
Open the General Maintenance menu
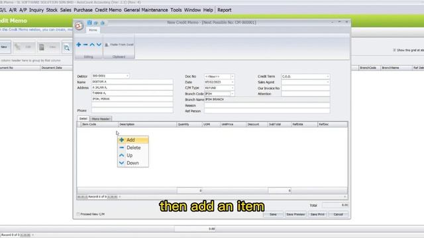[x=146, y=10]
